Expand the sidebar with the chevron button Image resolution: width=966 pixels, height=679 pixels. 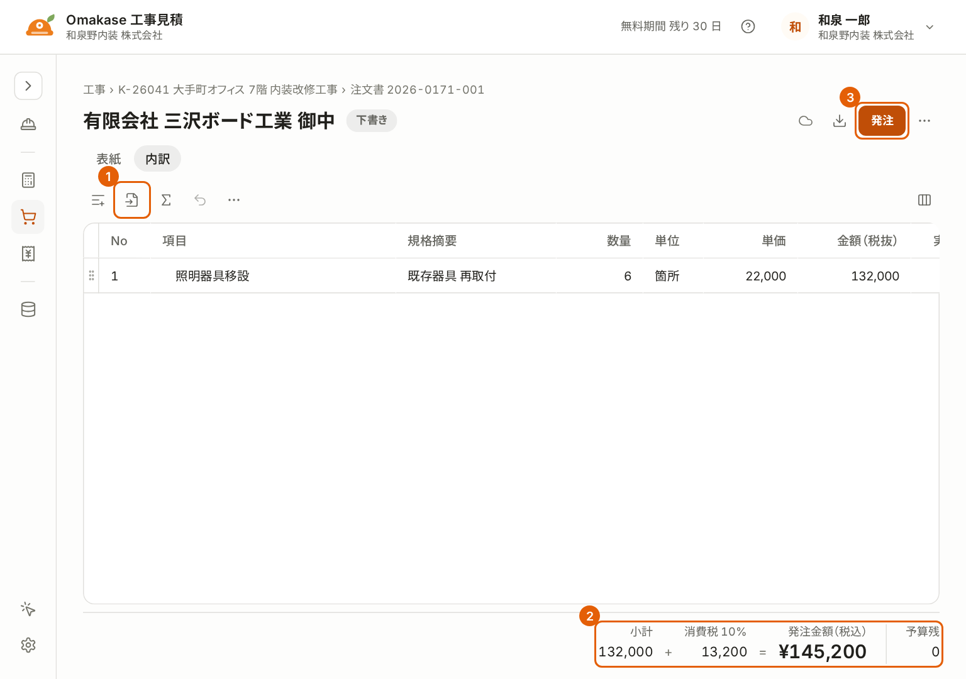[x=28, y=86]
